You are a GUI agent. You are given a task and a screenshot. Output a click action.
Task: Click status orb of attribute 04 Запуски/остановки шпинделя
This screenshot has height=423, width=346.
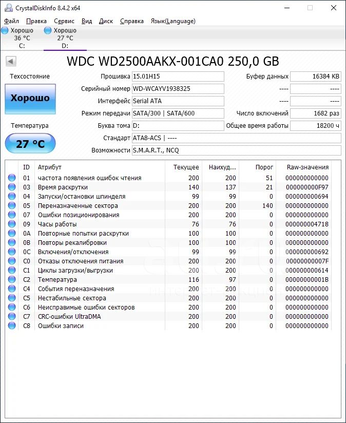[x=12, y=196]
